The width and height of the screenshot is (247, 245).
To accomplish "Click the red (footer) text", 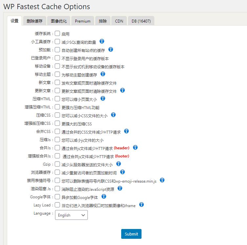I will tap(122, 156).
